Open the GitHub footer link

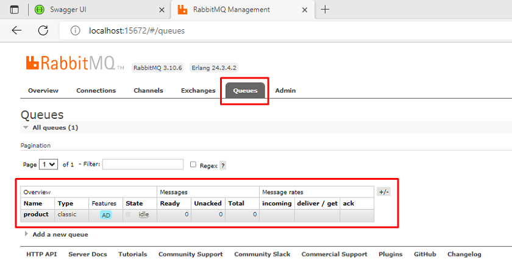click(425, 254)
